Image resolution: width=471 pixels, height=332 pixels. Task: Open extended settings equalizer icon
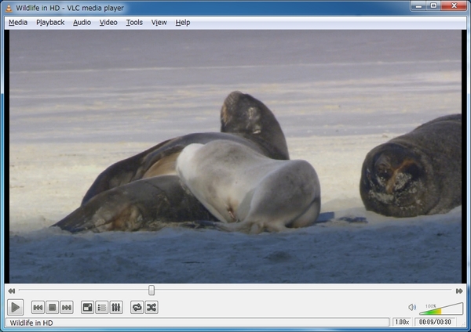click(116, 308)
